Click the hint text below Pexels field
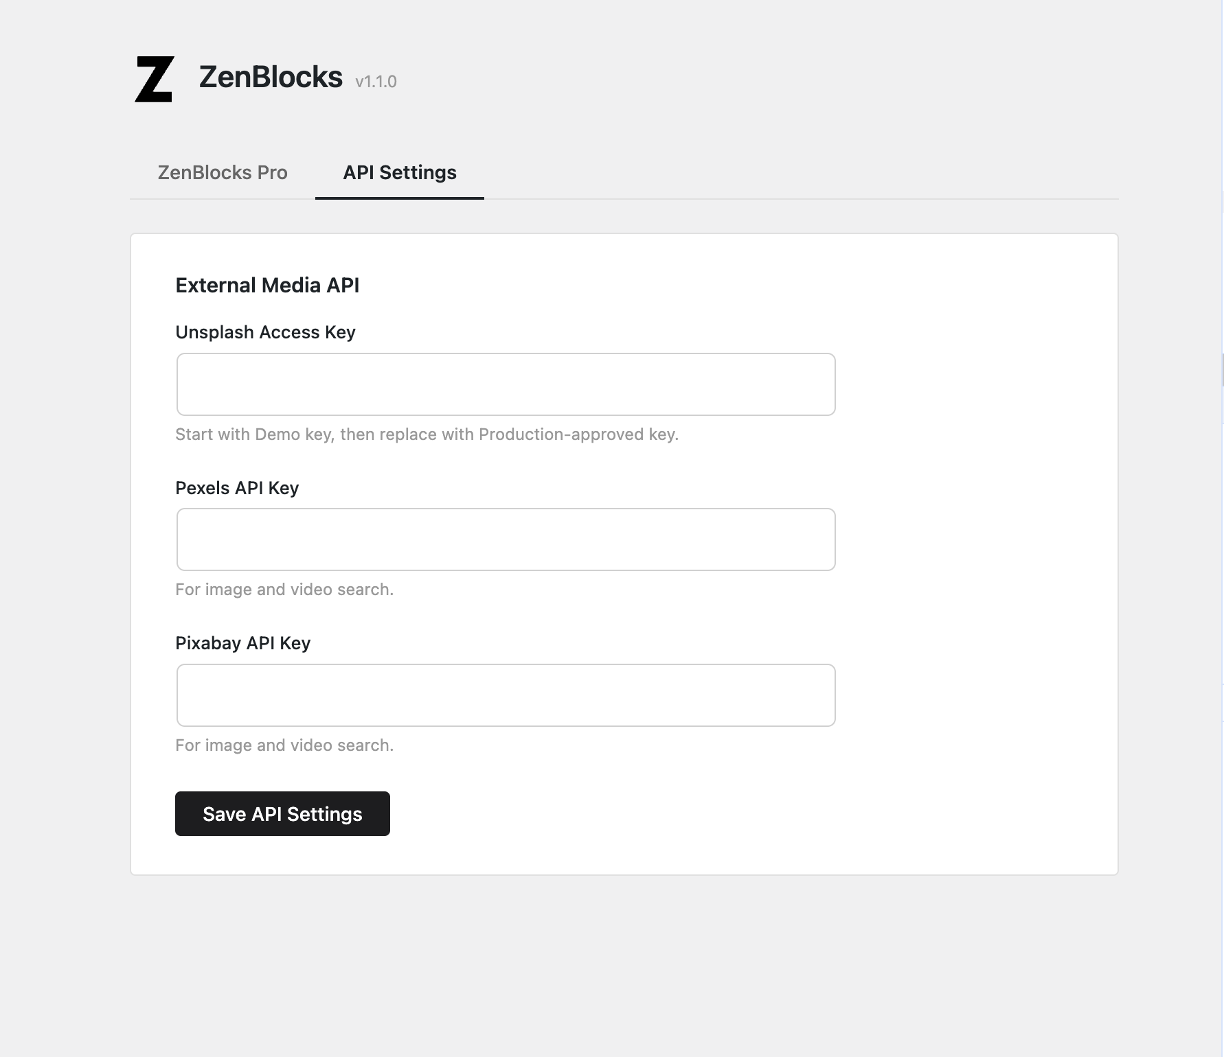The width and height of the screenshot is (1224, 1057). [284, 589]
